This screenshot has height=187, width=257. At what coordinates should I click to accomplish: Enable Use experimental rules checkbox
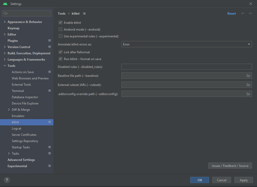click(x=60, y=36)
